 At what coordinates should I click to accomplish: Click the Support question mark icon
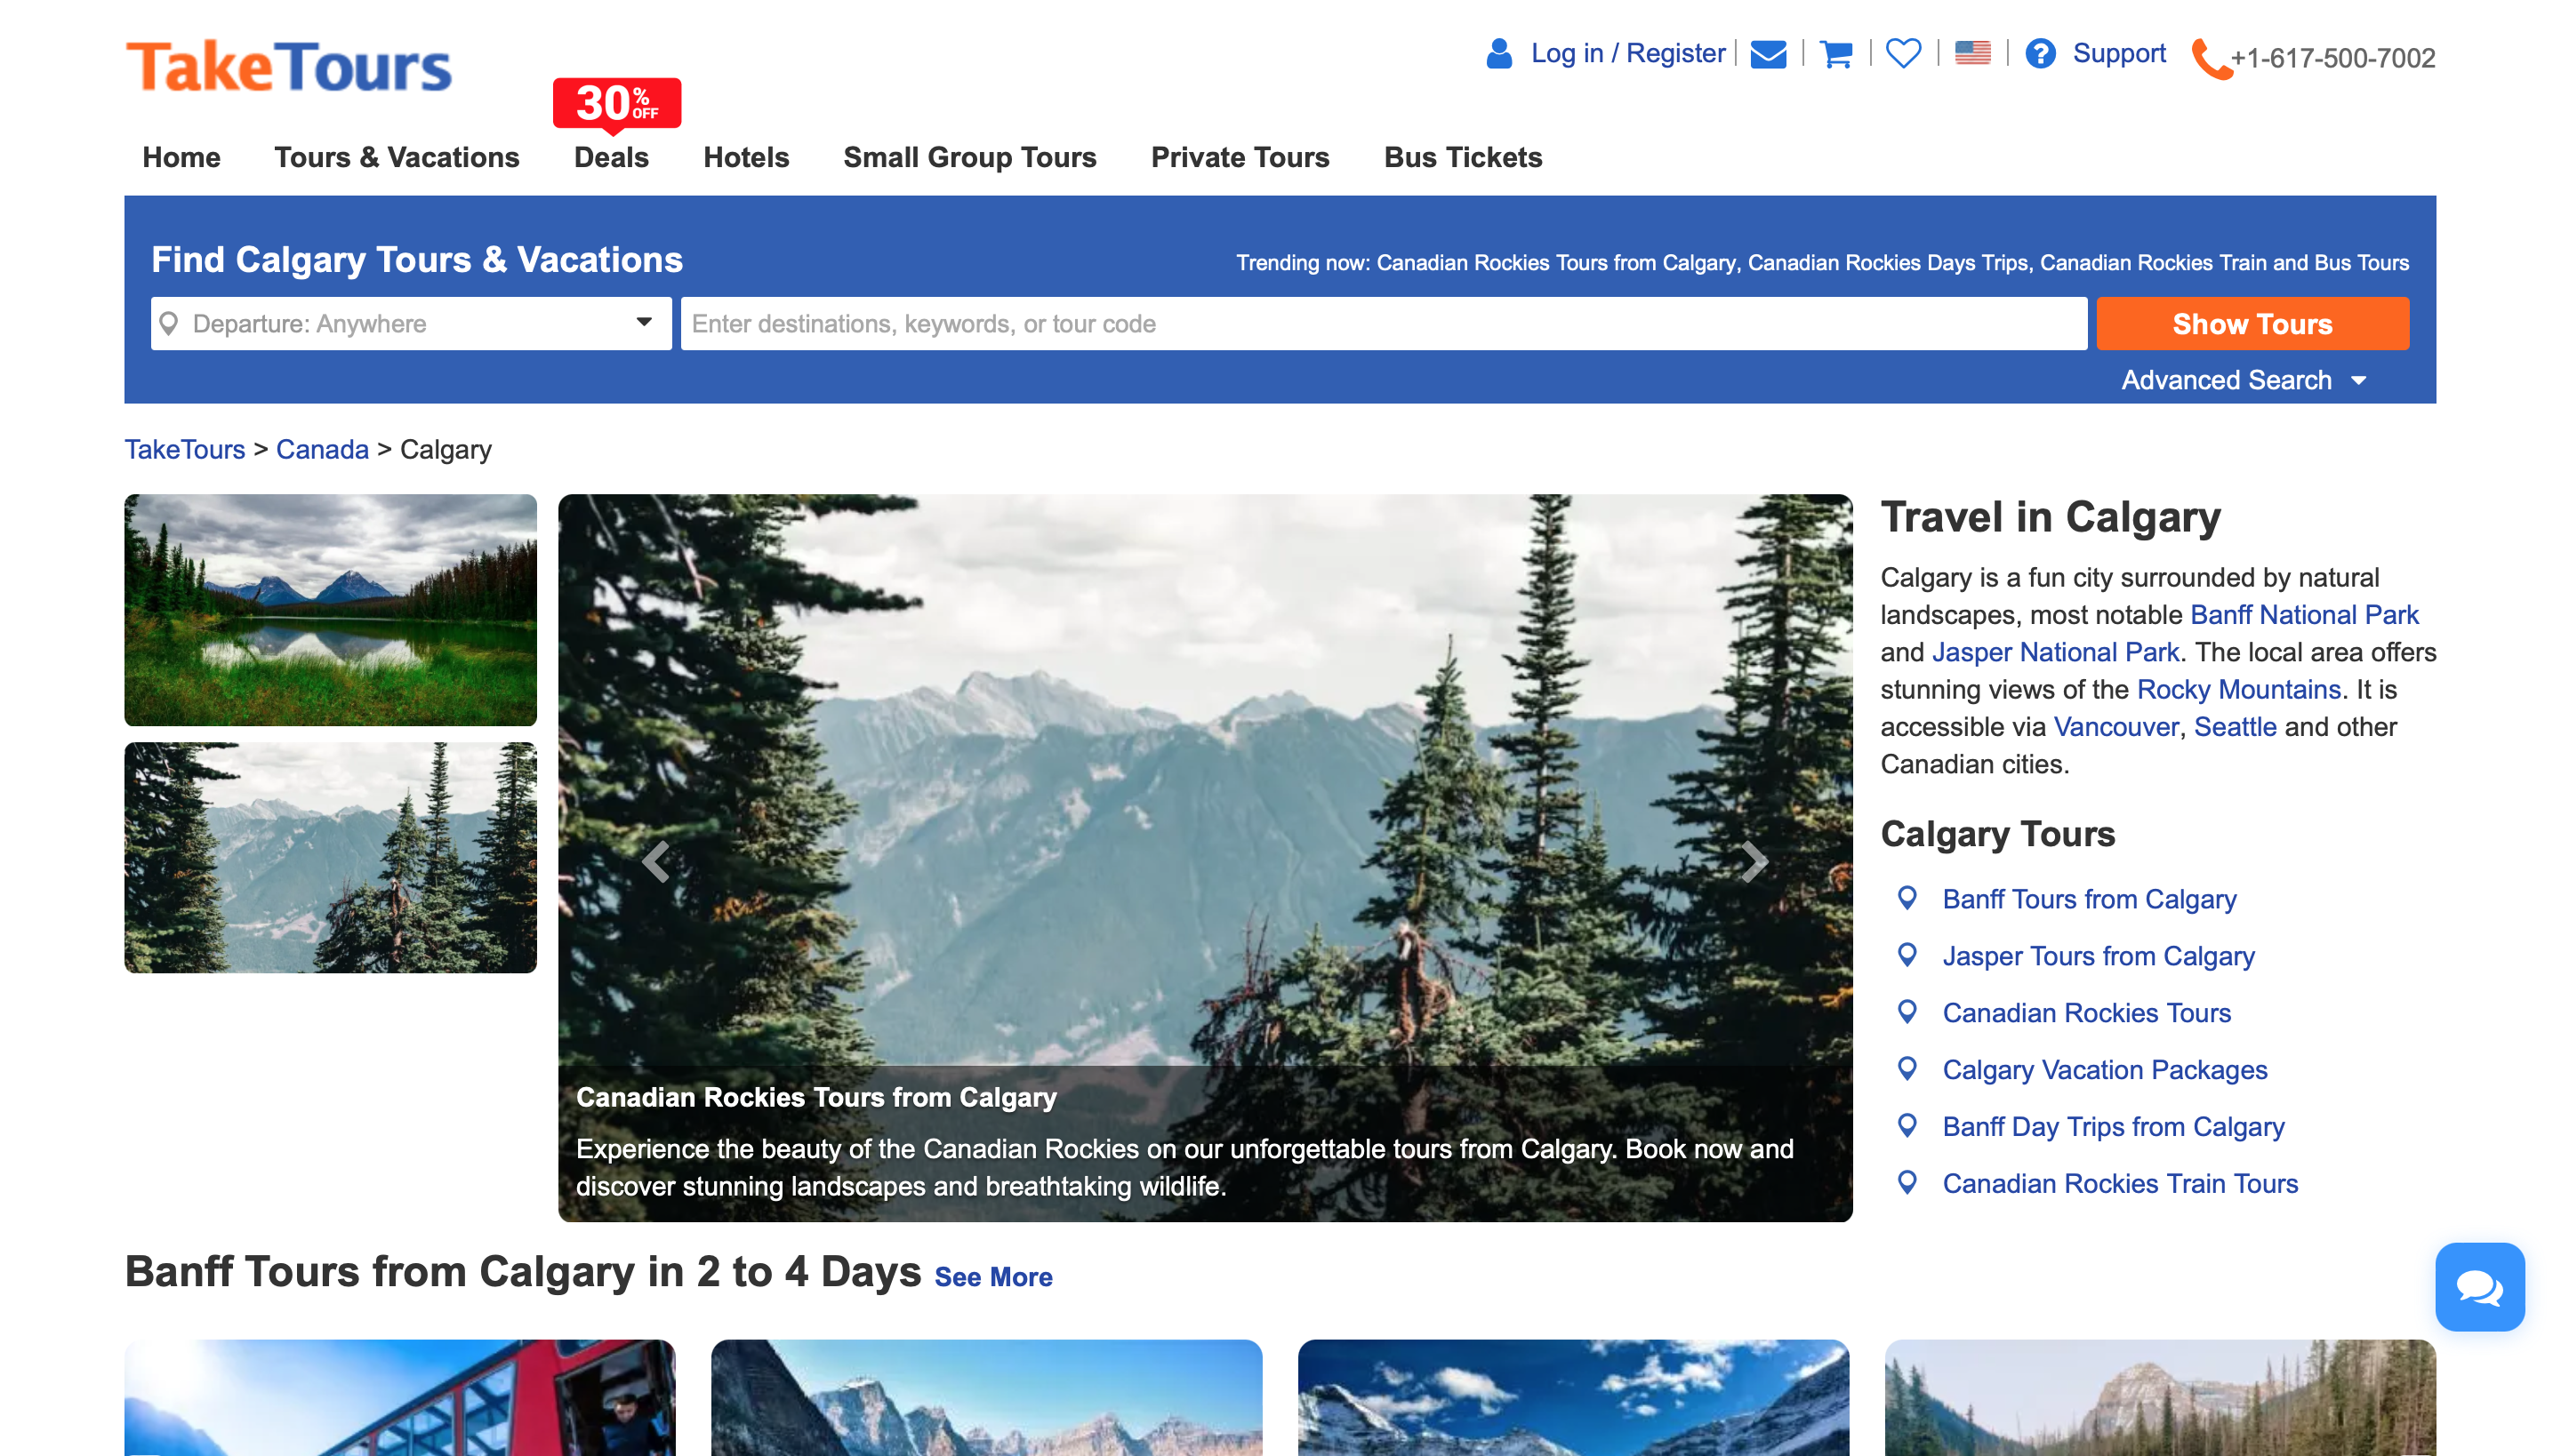tap(2040, 53)
